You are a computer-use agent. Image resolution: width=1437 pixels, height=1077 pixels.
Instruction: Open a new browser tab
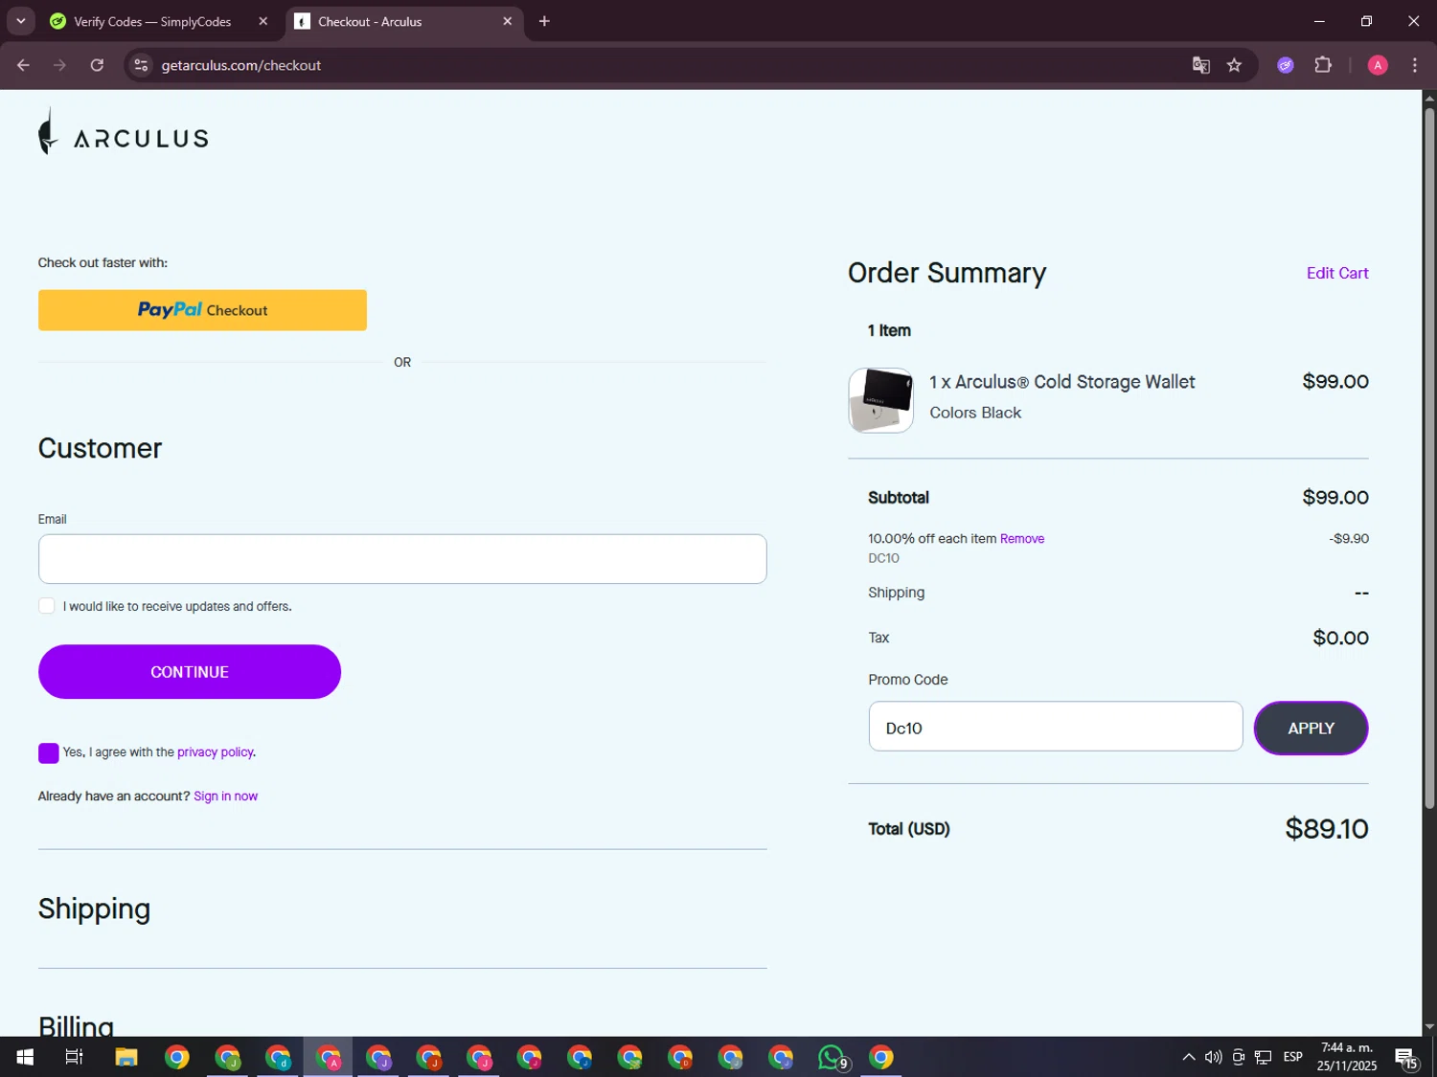tap(544, 21)
